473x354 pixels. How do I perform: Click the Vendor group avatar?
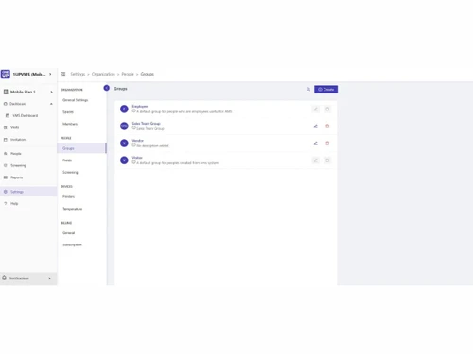[x=124, y=143]
